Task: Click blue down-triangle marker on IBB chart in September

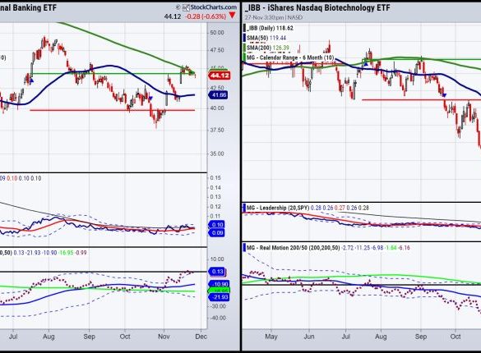Action: [x=445, y=95]
